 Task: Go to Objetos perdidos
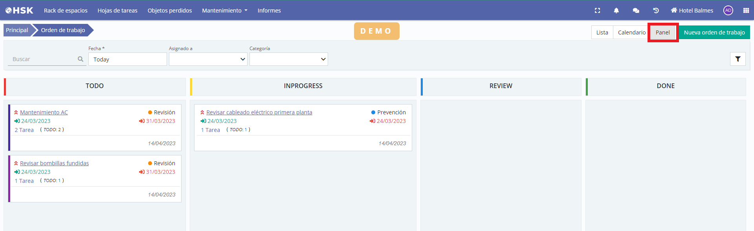click(170, 11)
